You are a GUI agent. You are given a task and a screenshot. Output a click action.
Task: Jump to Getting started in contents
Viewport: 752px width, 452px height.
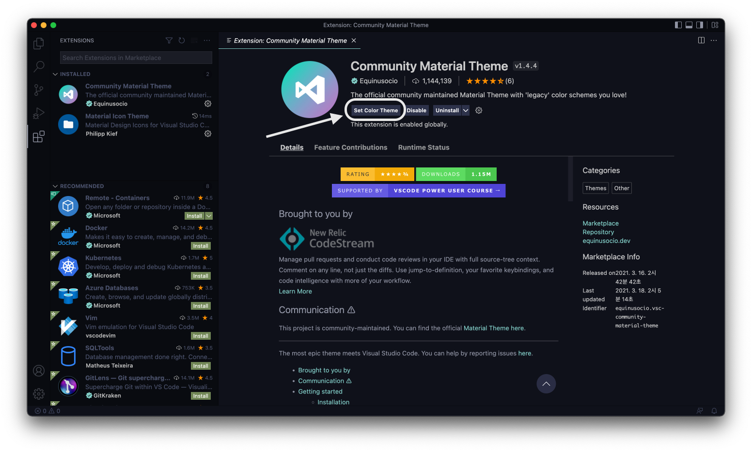(320, 392)
